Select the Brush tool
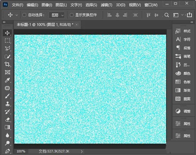 pyautogui.click(x=7, y=96)
